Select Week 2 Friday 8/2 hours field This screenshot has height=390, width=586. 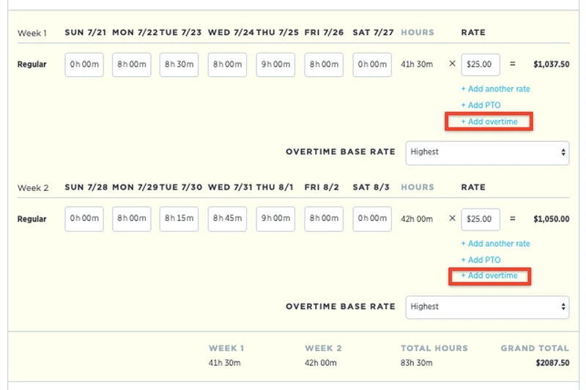pos(324,219)
